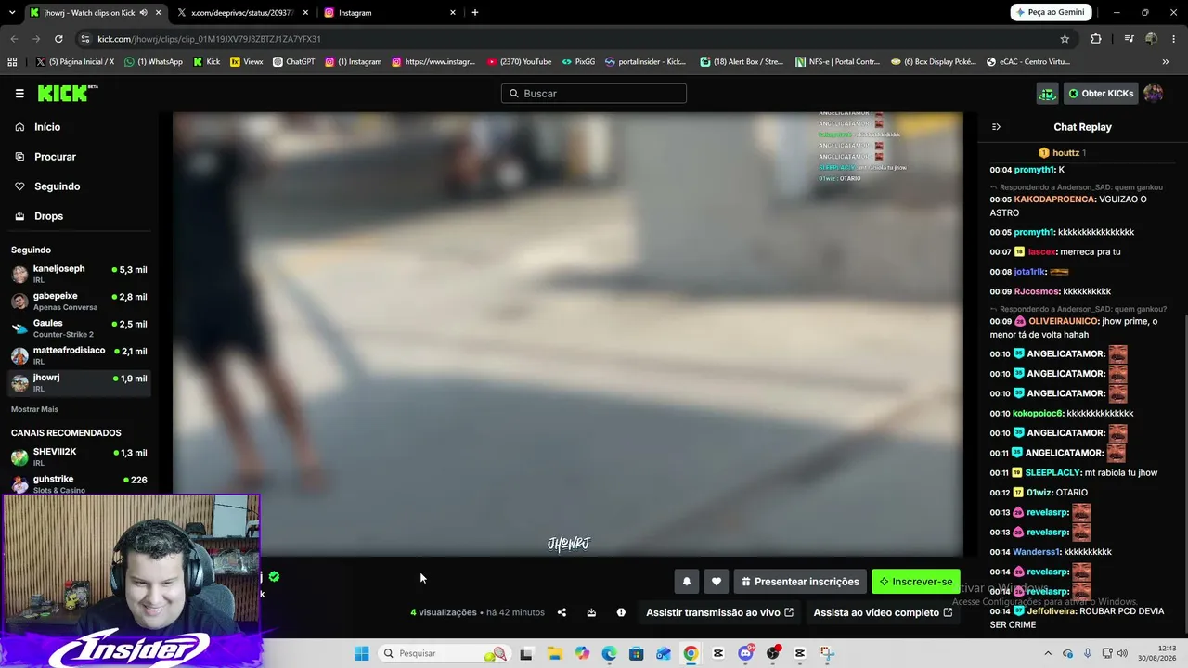Open the WhatsApp bookmark

click(x=153, y=62)
